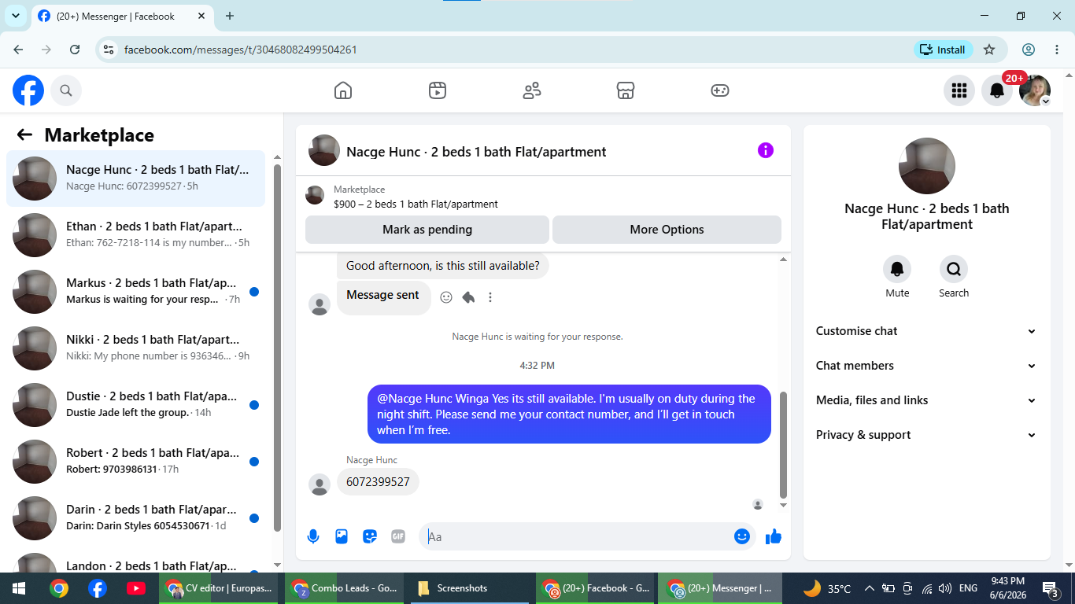The image size is (1075, 604).
Task: Choose a sticker from the sticker icon
Action: (x=370, y=536)
